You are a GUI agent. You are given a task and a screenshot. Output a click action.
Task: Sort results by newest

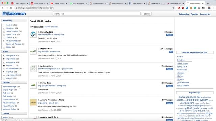tap(55, 27)
